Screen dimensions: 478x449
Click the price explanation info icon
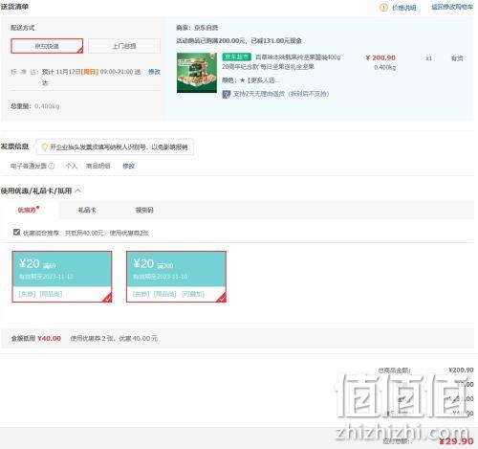tap(383, 8)
